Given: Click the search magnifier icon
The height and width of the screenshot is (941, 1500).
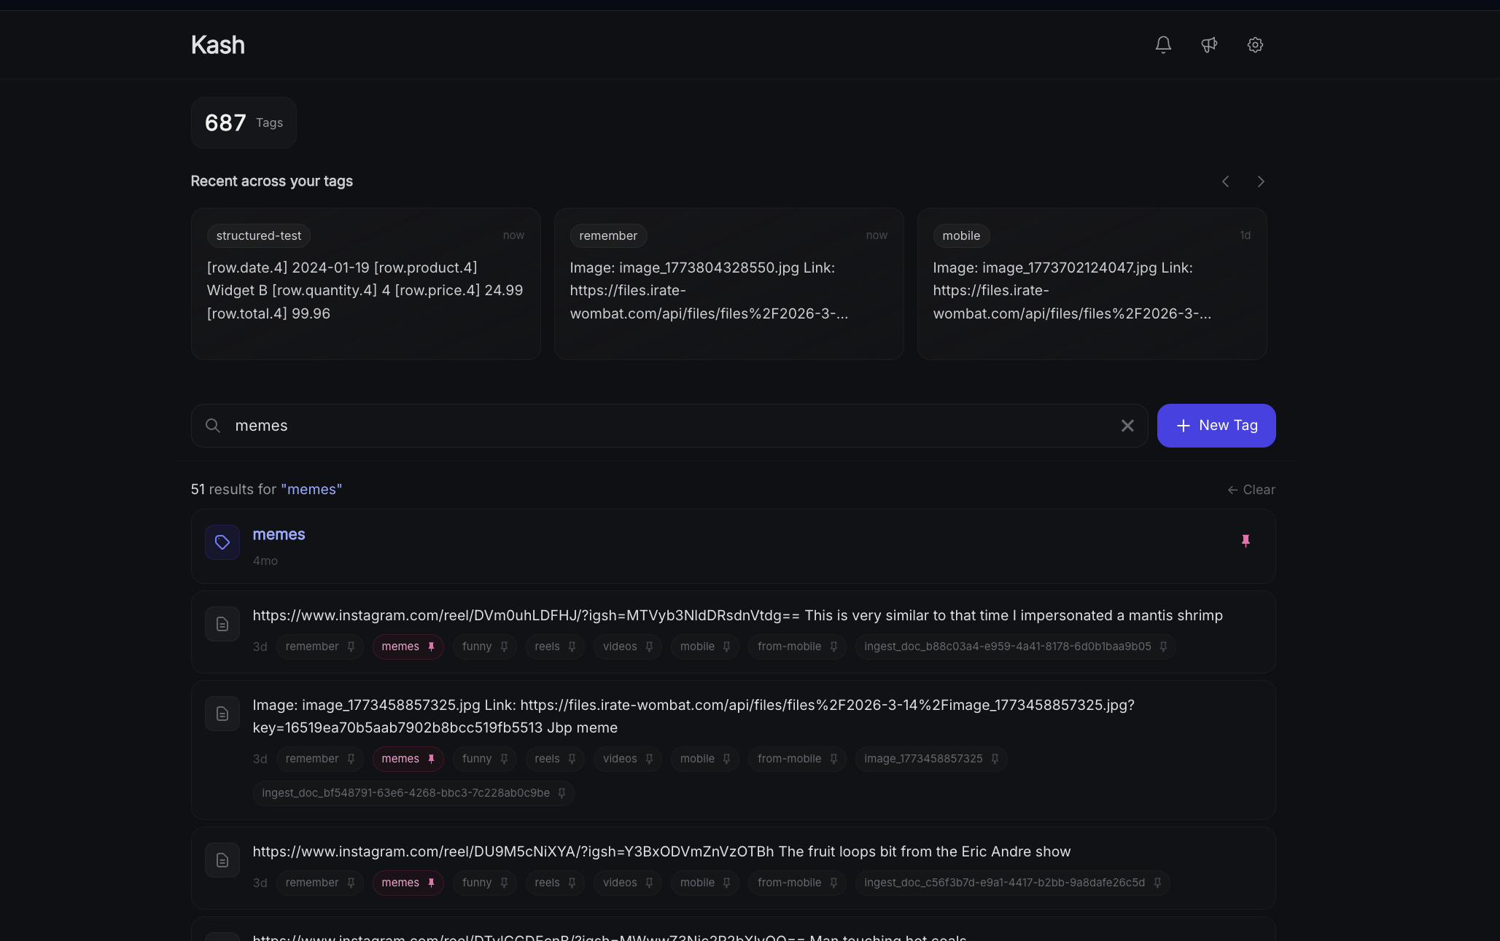Looking at the screenshot, I should coord(213,425).
